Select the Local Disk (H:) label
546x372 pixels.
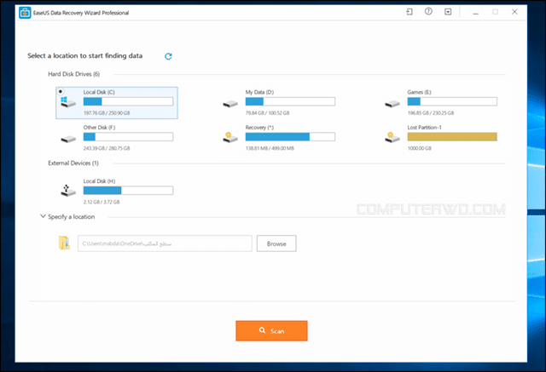(x=99, y=181)
